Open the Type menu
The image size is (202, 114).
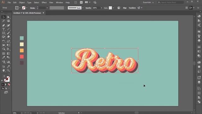coord(29,3)
